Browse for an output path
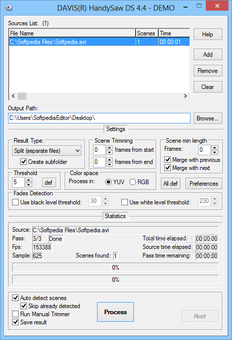The height and width of the screenshot is (340, 232). coord(208,118)
